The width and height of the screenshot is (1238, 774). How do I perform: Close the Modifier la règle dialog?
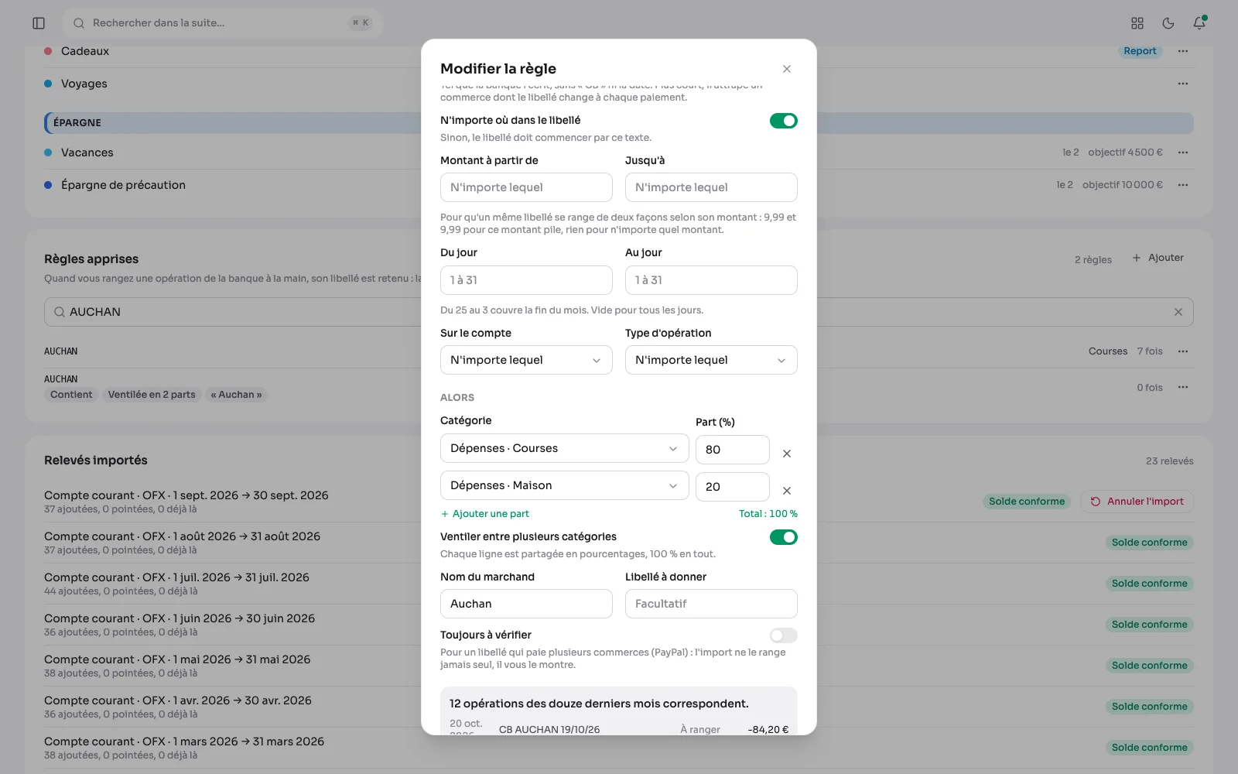click(787, 69)
